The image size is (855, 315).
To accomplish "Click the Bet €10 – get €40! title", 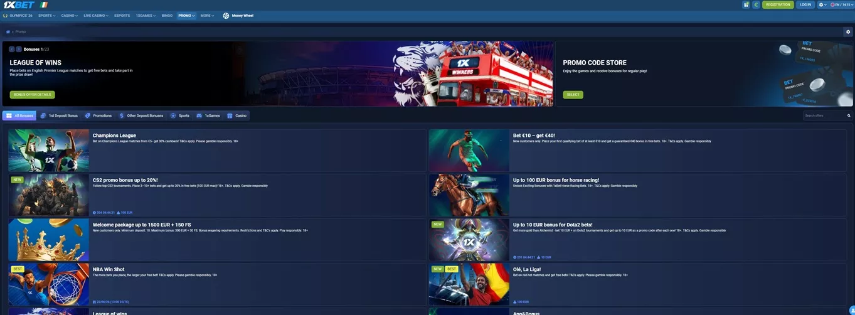I will 534,136.
